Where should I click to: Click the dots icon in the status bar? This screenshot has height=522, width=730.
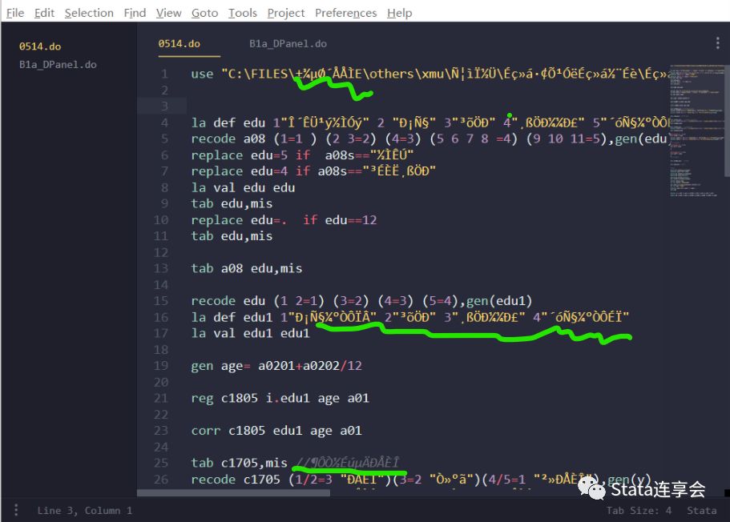pos(18,510)
